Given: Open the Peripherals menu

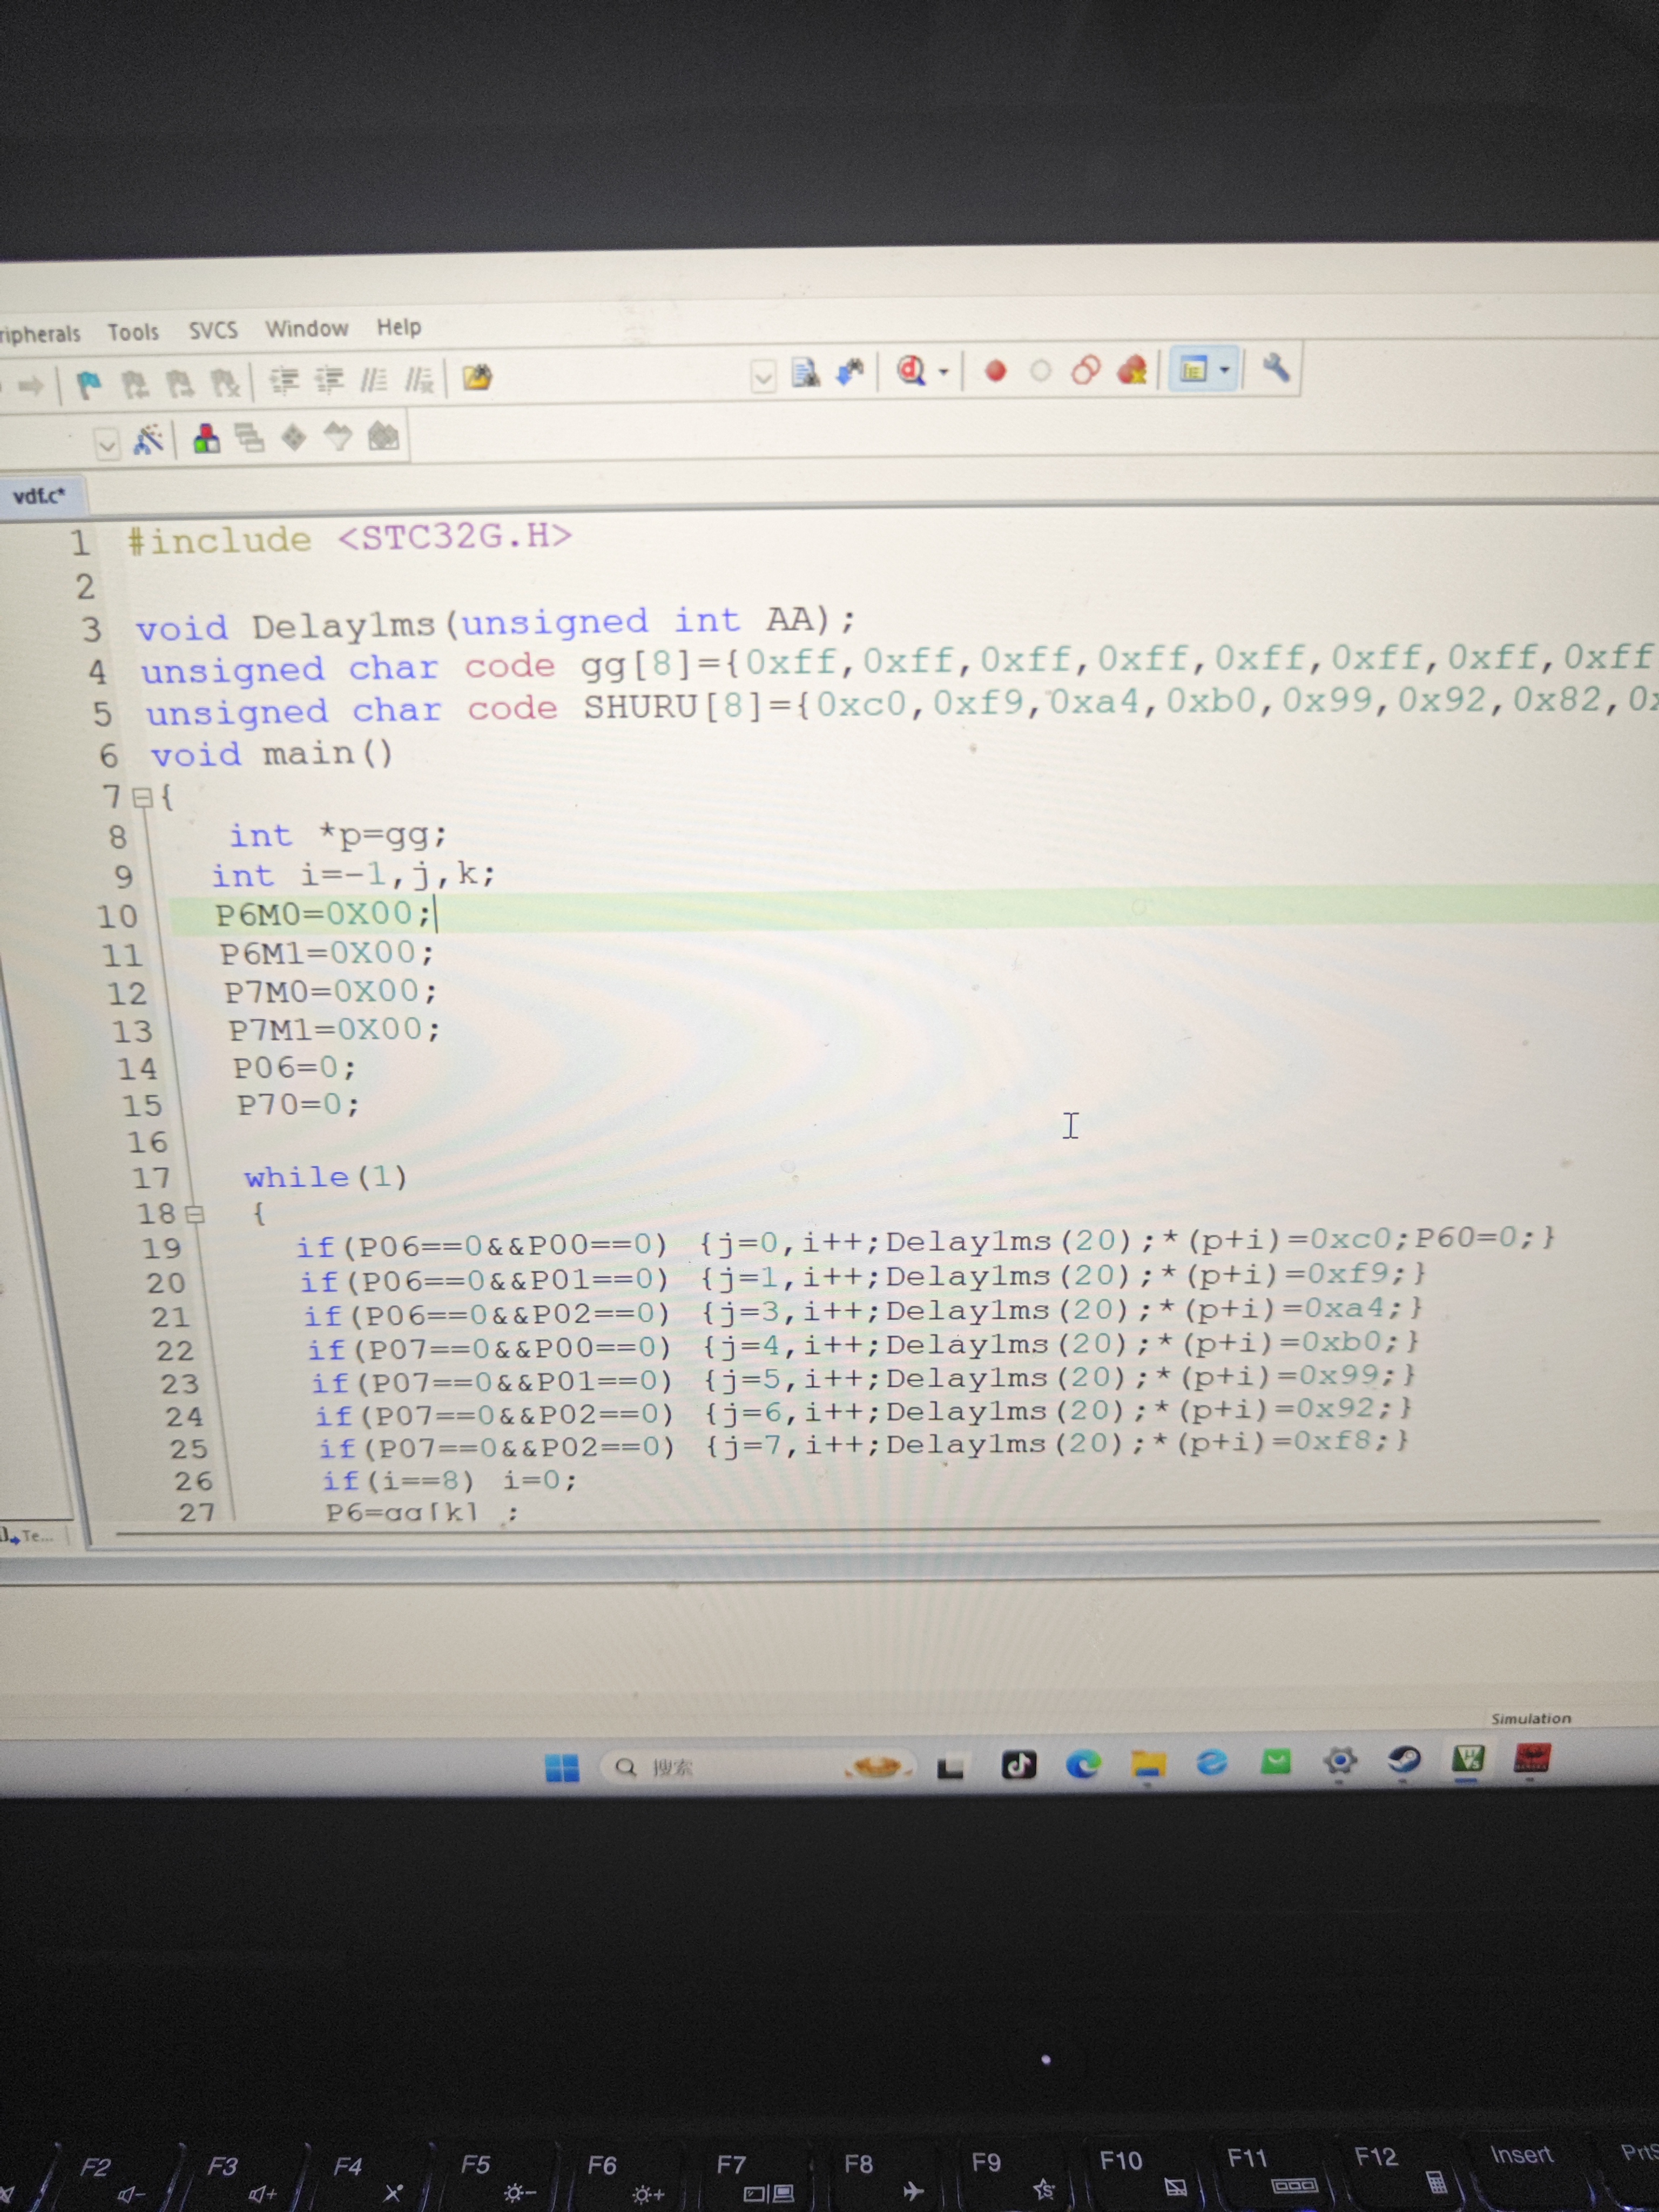Looking at the screenshot, I should (39, 334).
